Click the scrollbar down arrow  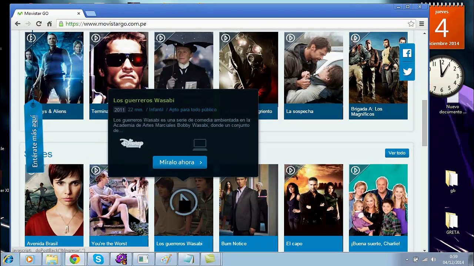424,250
